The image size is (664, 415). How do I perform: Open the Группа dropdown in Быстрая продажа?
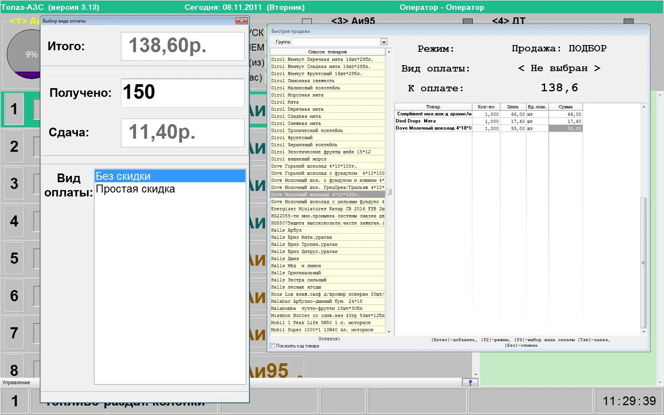click(383, 42)
